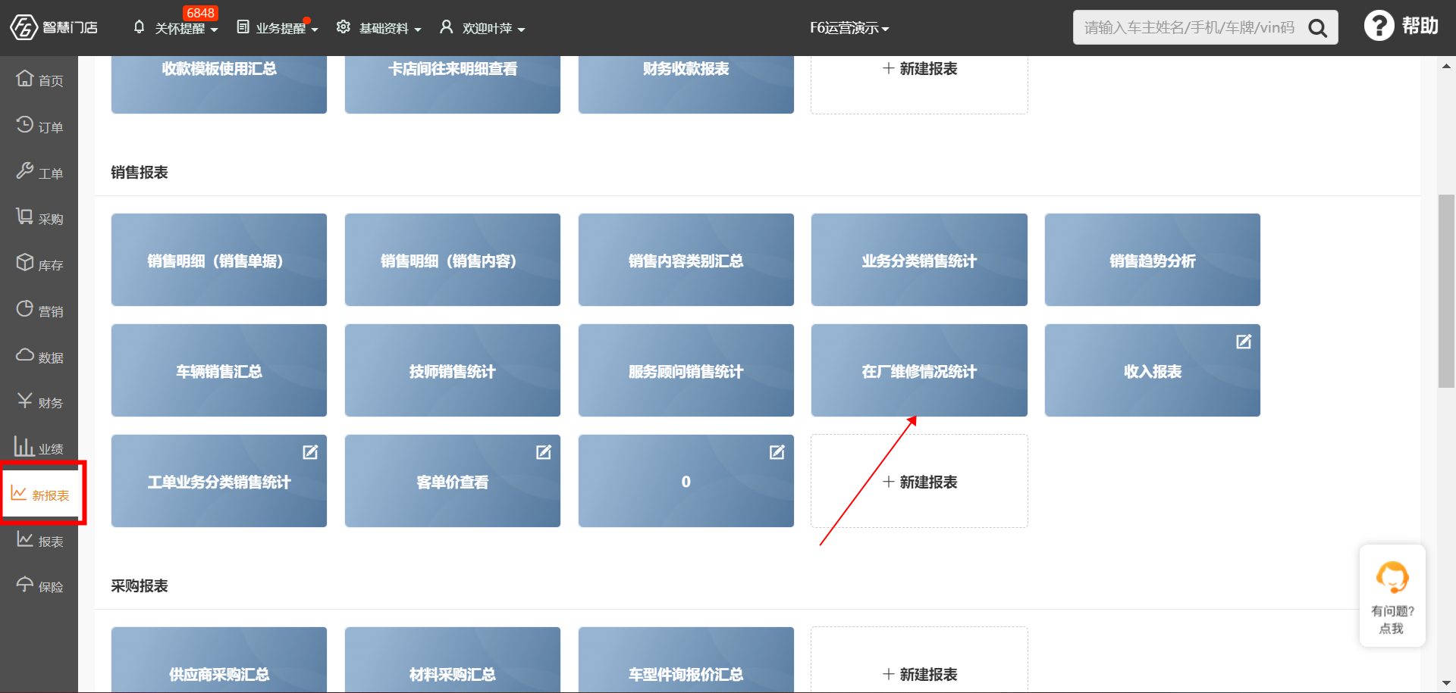Click the edit icon on 客单价查看 card
Screen dimensions: 1456x693
544,452
